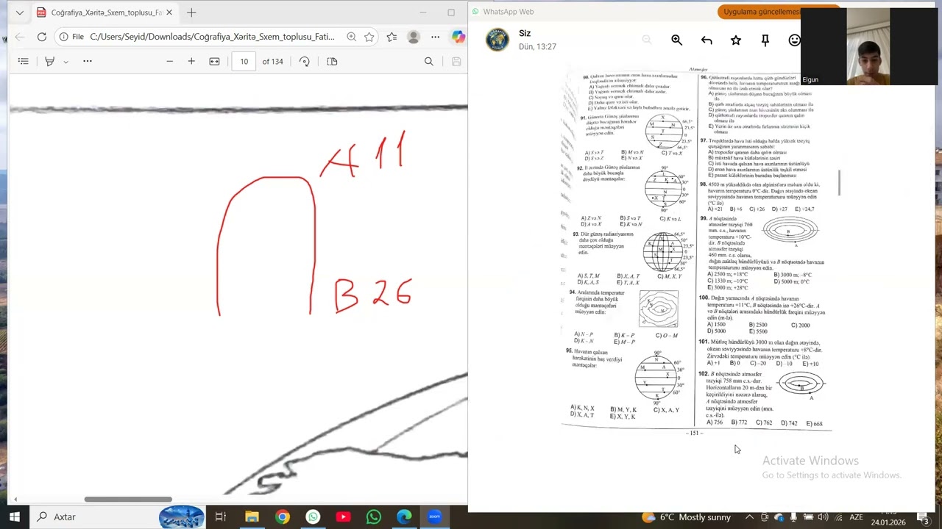
Task: Focus the address bar file path
Action: [x=212, y=37]
